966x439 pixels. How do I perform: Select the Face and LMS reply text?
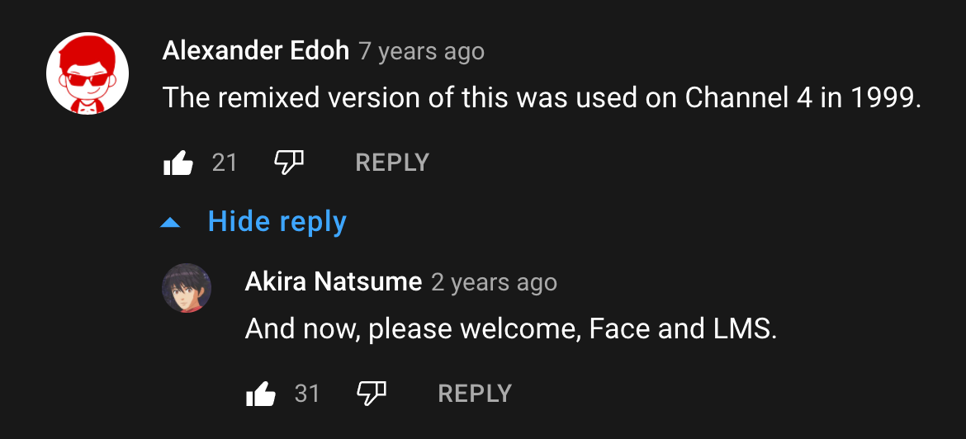511,330
